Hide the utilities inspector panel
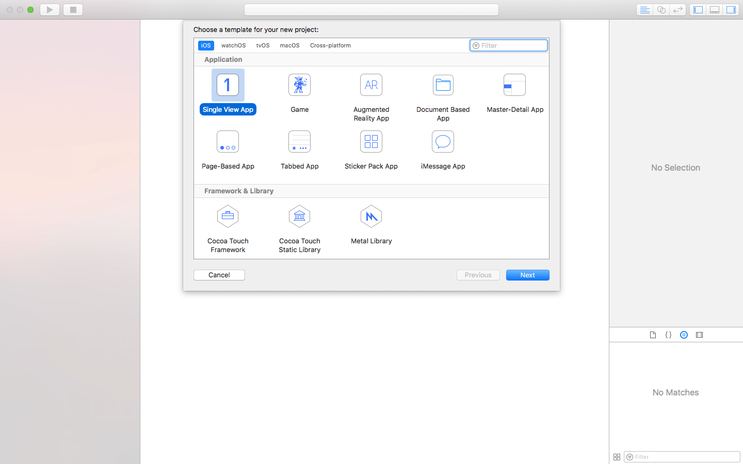The width and height of the screenshot is (743, 464). 731,10
